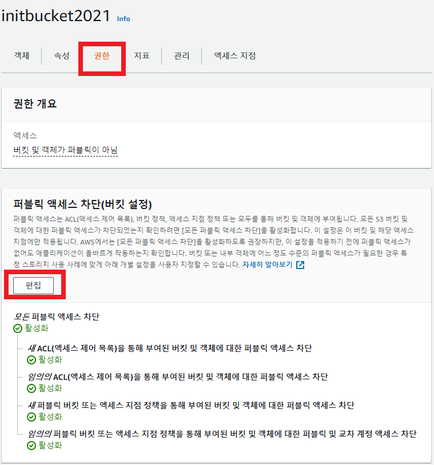Click the '임의의 퍼블릭 버킷' cross-account block text
434x465 pixels.
[x=222, y=434]
